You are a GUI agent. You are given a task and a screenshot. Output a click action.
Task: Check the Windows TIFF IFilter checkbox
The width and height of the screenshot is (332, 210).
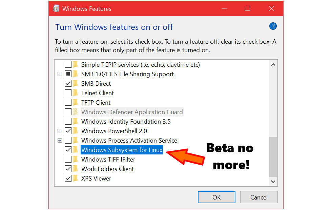(x=68, y=159)
